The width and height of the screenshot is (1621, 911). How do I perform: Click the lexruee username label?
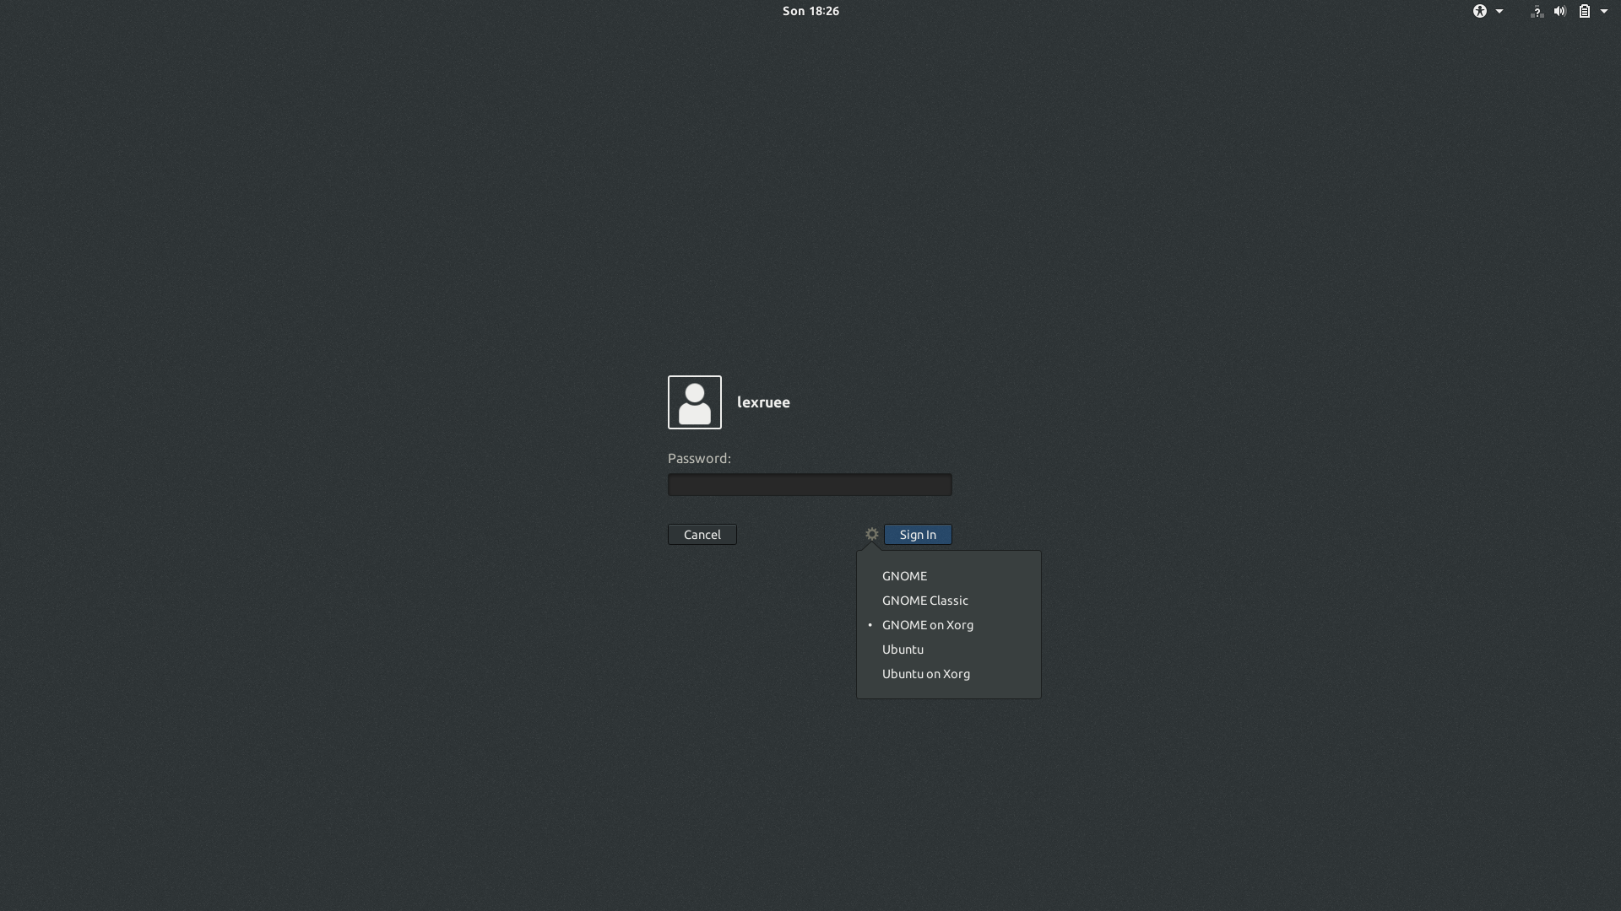(763, 402)
